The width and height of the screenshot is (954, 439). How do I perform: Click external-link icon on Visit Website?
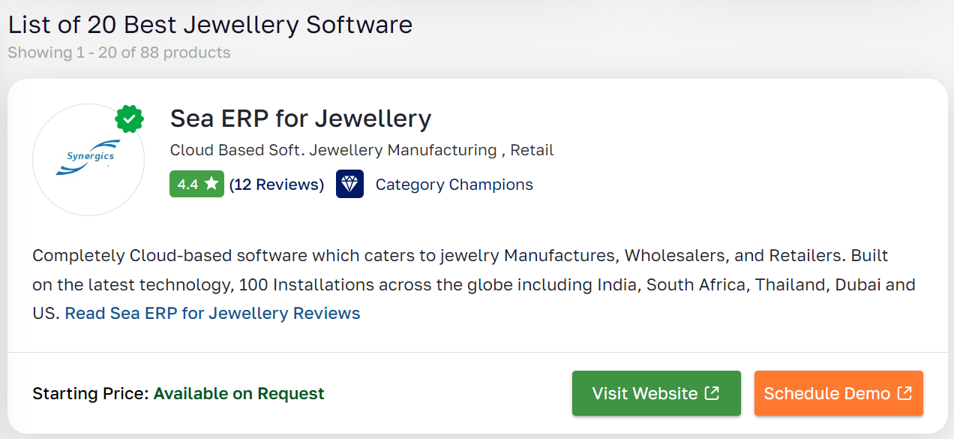(712, 392)
